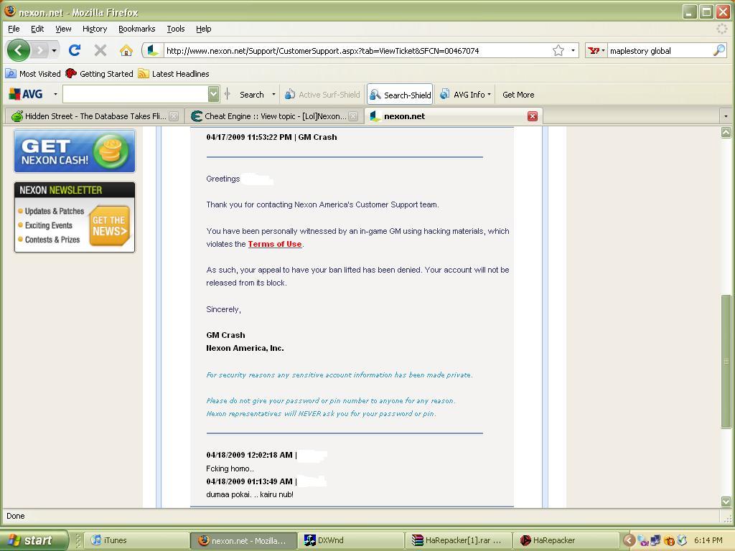The width and height of the screenshot is (735, 551).
Task: Click the magnifier search go icon
Action: click(x=719, y=51)
